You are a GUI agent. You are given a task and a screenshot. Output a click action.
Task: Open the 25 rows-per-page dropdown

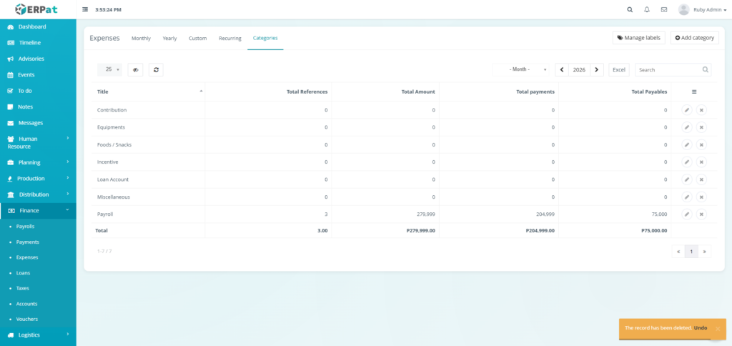(x=109, y=69)
